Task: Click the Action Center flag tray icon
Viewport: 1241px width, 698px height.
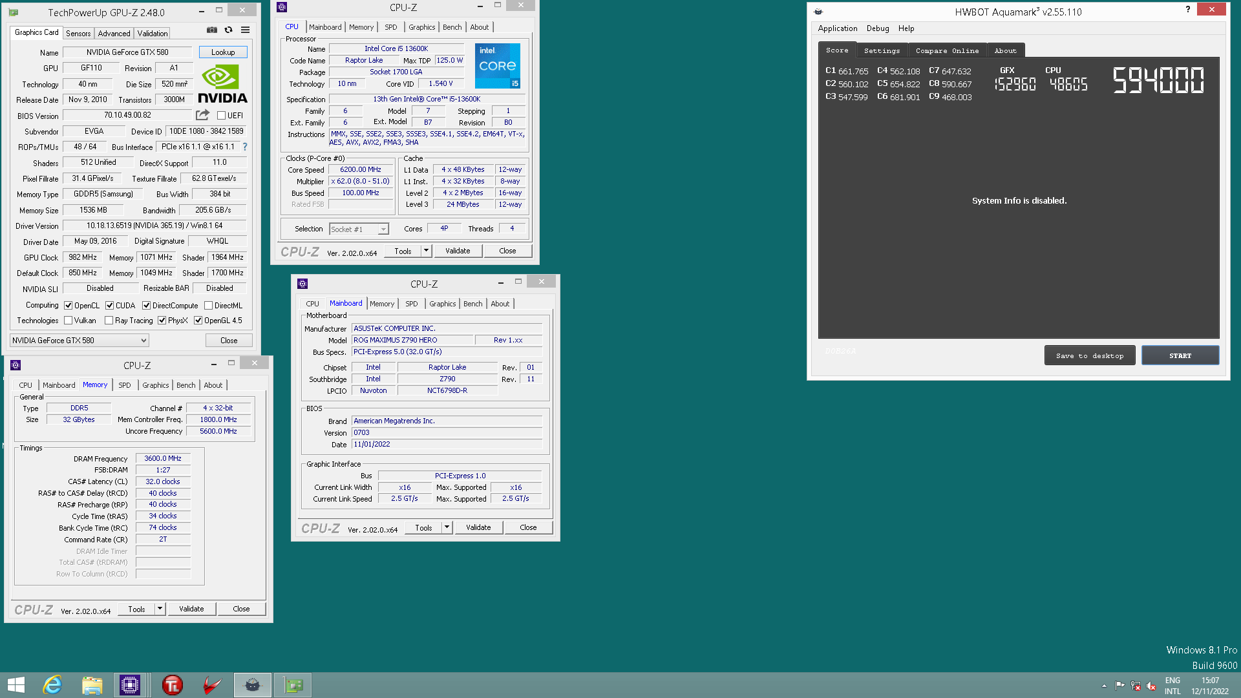Action: [1119, 686]
